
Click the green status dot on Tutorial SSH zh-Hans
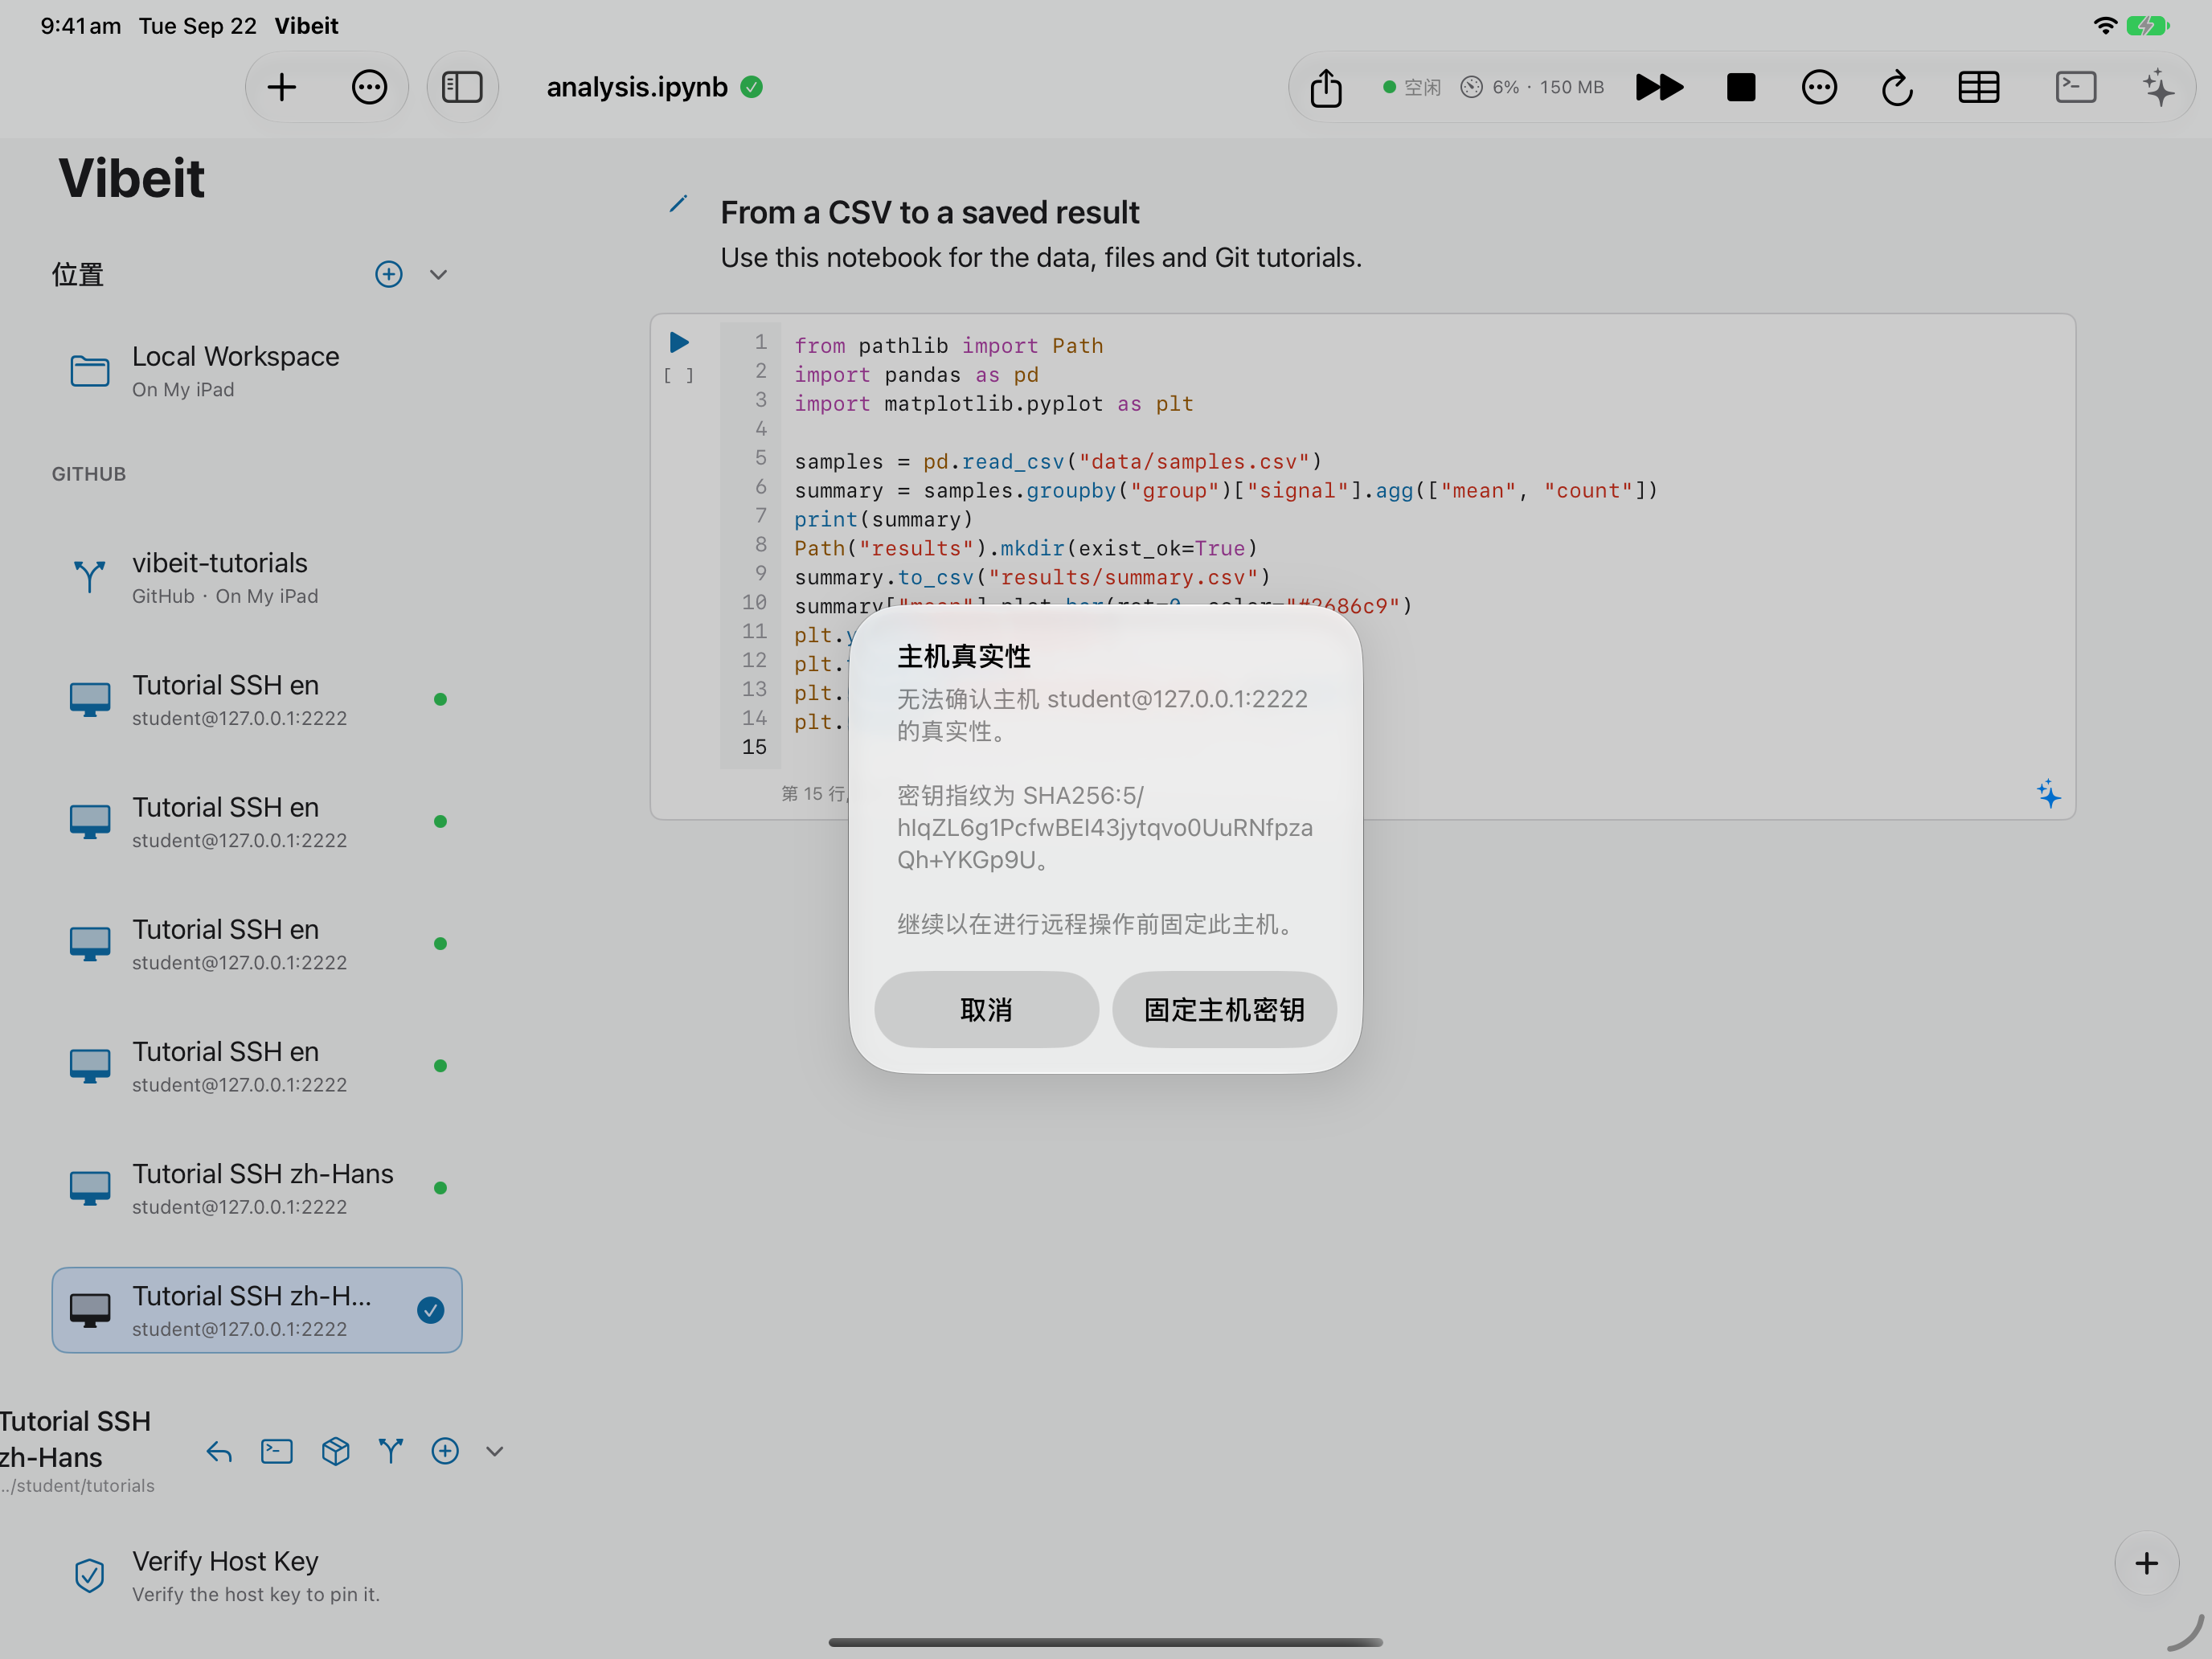440,1188
